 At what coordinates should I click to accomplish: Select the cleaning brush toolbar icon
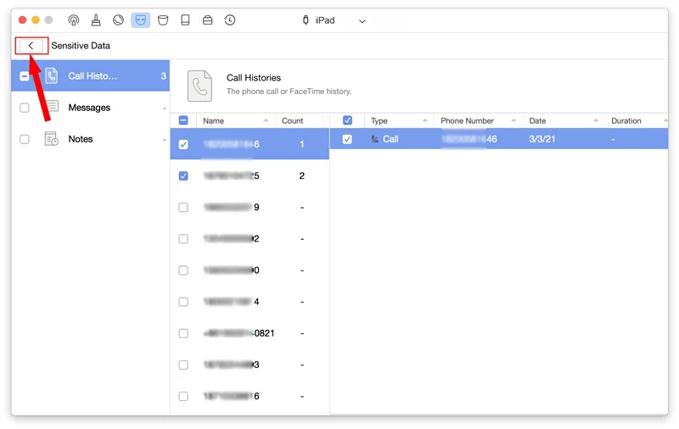pos(96,20)
